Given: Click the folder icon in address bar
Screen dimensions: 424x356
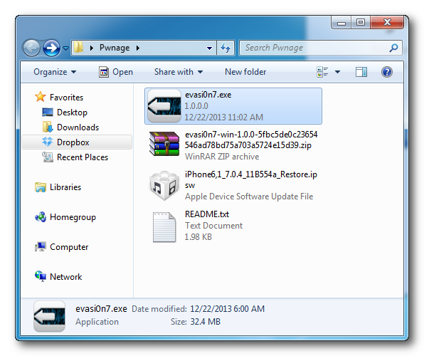Looking at the screenshot, I should tap(79, 48).
